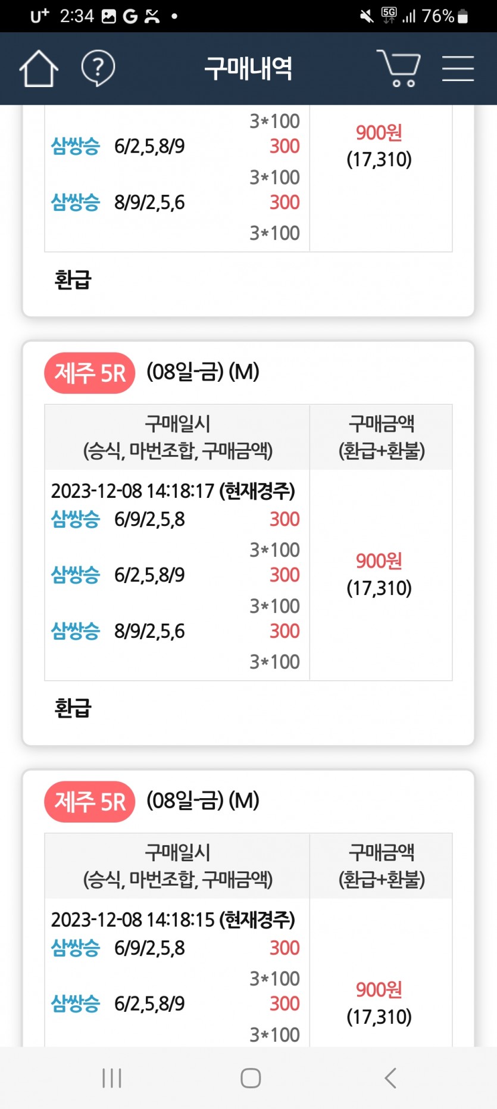Tap the mute icon in status bar
This screenshot has width=497, height=1109.
367,17
